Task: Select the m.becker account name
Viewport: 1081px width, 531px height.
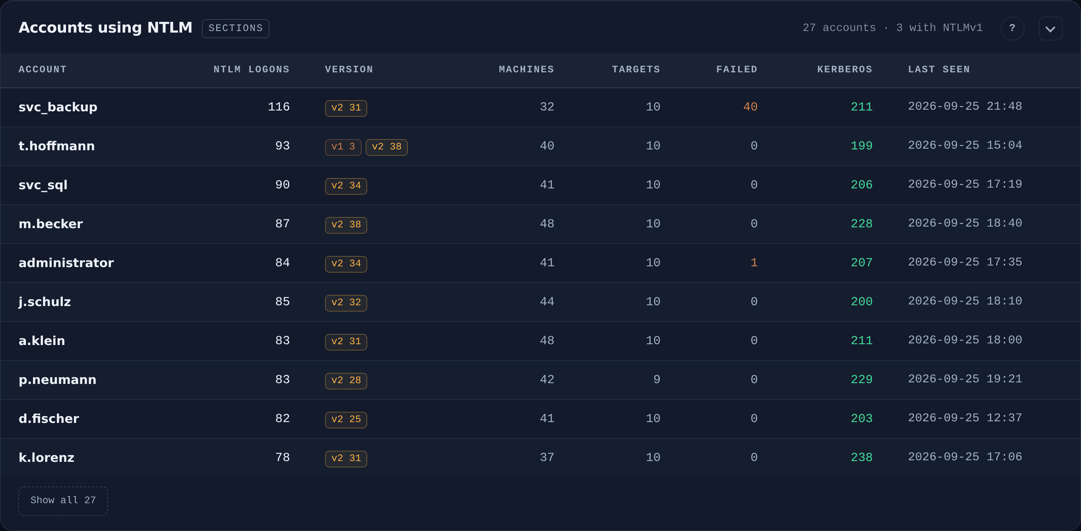Action: [x=50, y=224]
